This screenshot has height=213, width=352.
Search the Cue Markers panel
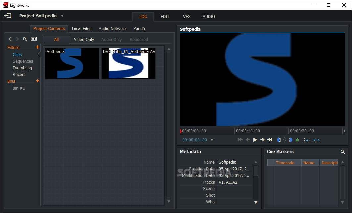(343, 152)
